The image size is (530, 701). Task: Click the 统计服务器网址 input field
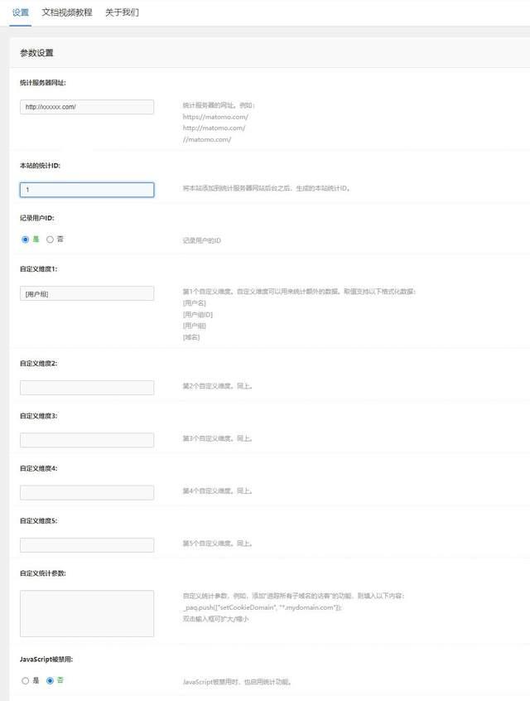(x=87, y=107)
